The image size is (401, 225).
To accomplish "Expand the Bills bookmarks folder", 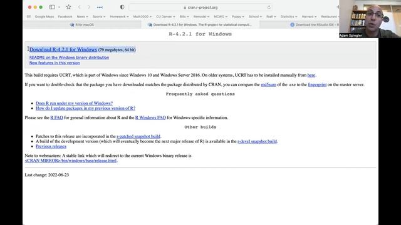I will 184,17.
